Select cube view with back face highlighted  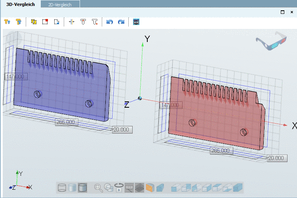[x=187, y=188]
